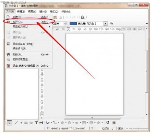Show more toolbar buttons via » chevron
This screenshot has height=136, width=153.
coord(147,24)
